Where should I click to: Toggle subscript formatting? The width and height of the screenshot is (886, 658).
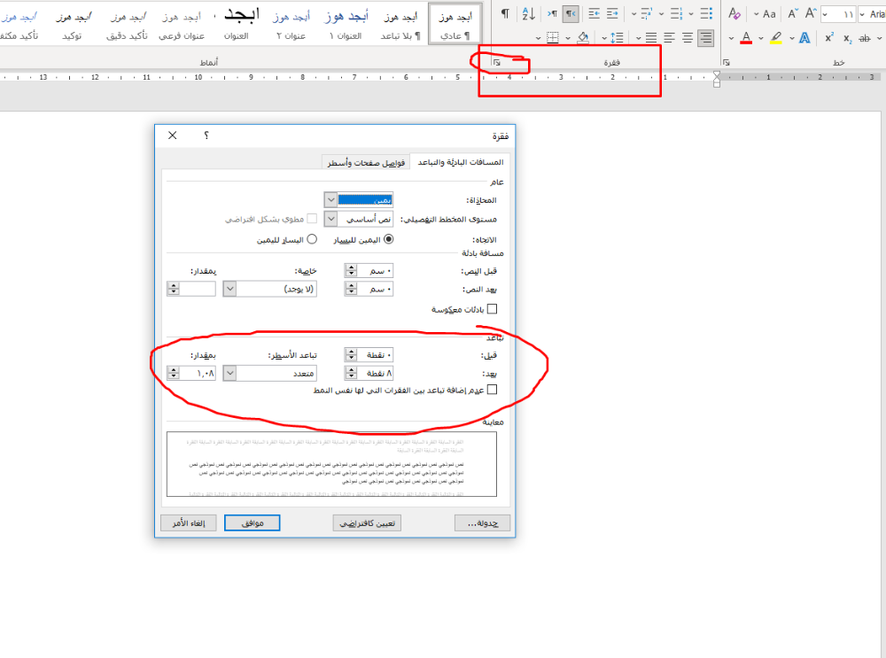pyautogui.click(x=848, y=38)
